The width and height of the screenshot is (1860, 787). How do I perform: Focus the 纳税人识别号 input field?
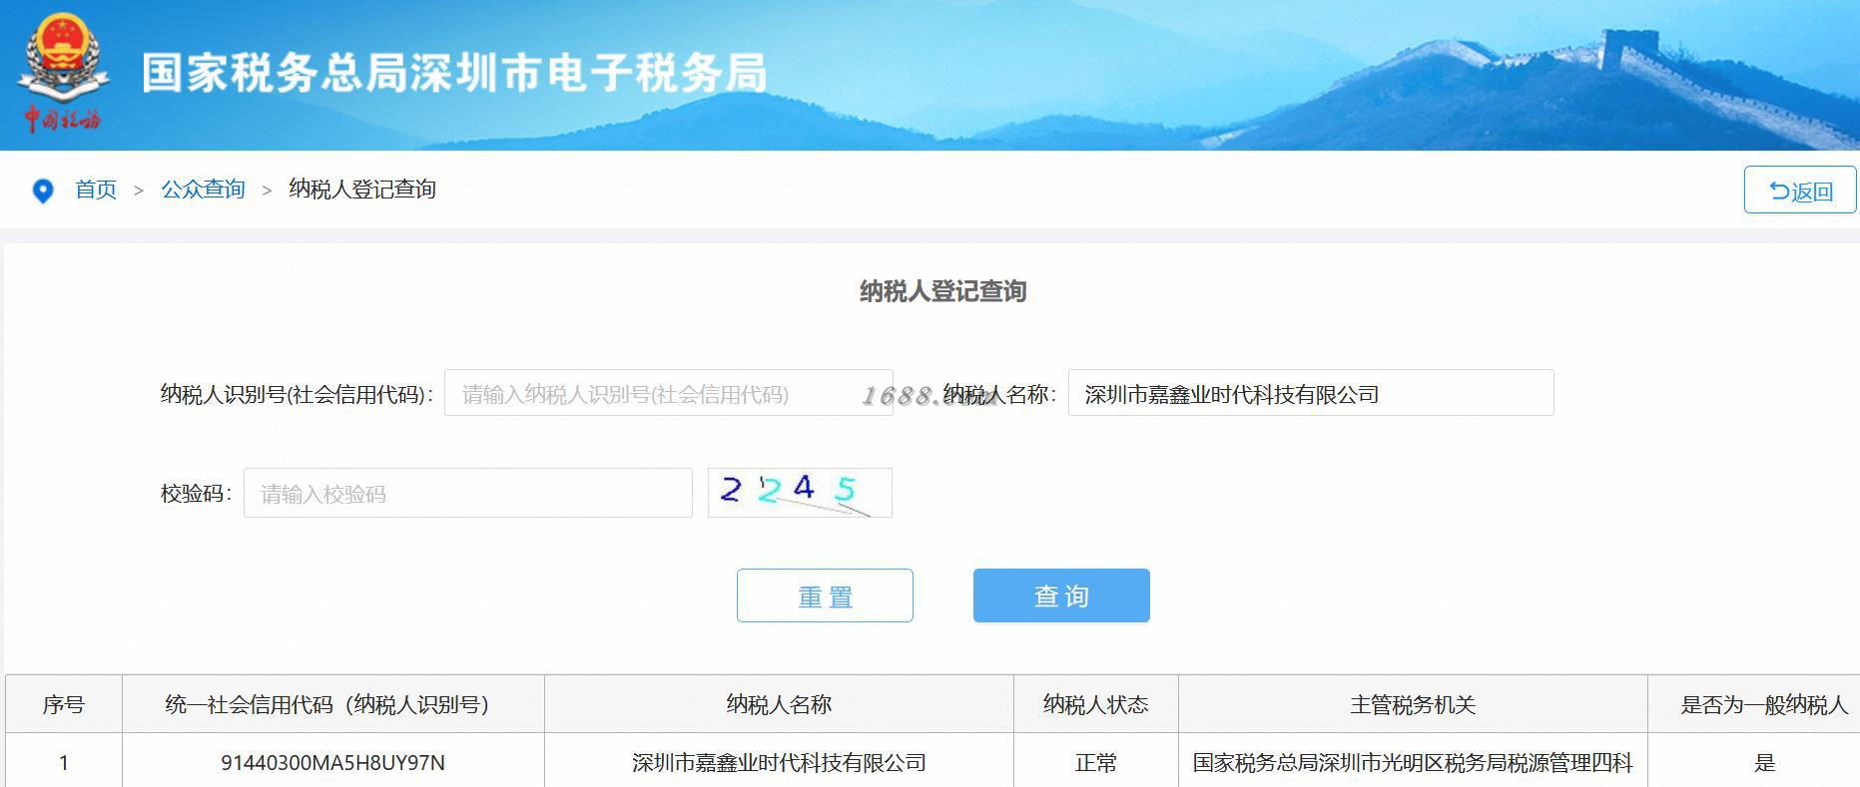point(669,393)
